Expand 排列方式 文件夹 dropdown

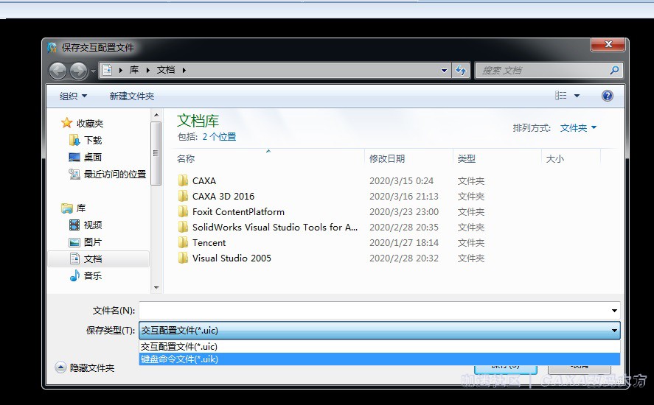[578, 127]
